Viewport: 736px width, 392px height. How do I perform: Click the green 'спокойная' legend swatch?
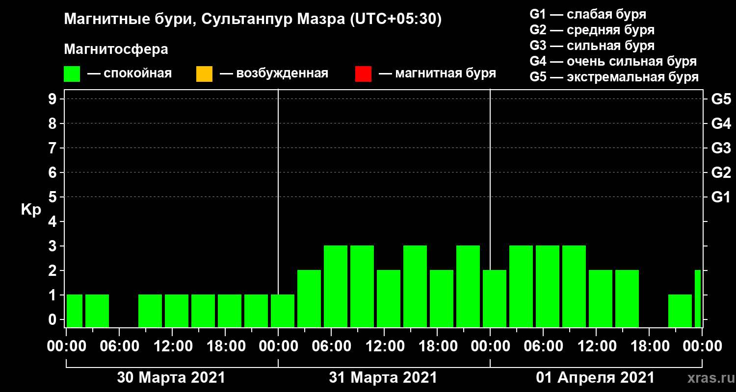tap(72, 74)
